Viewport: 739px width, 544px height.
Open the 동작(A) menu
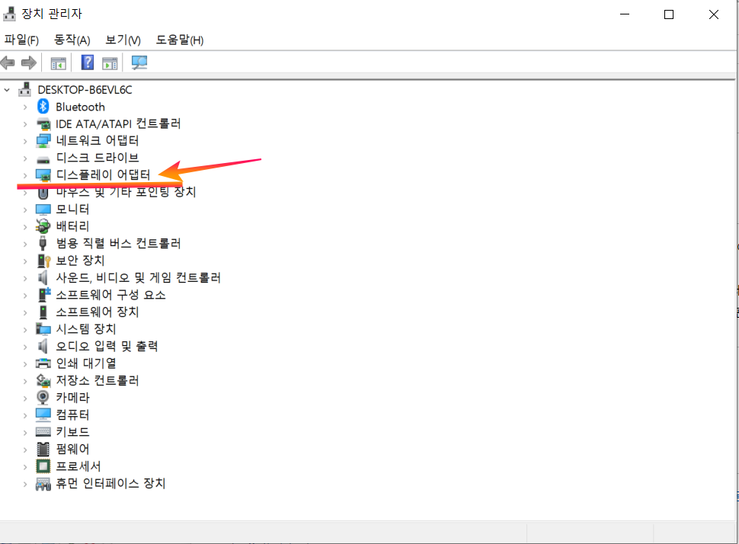(72, 40)
